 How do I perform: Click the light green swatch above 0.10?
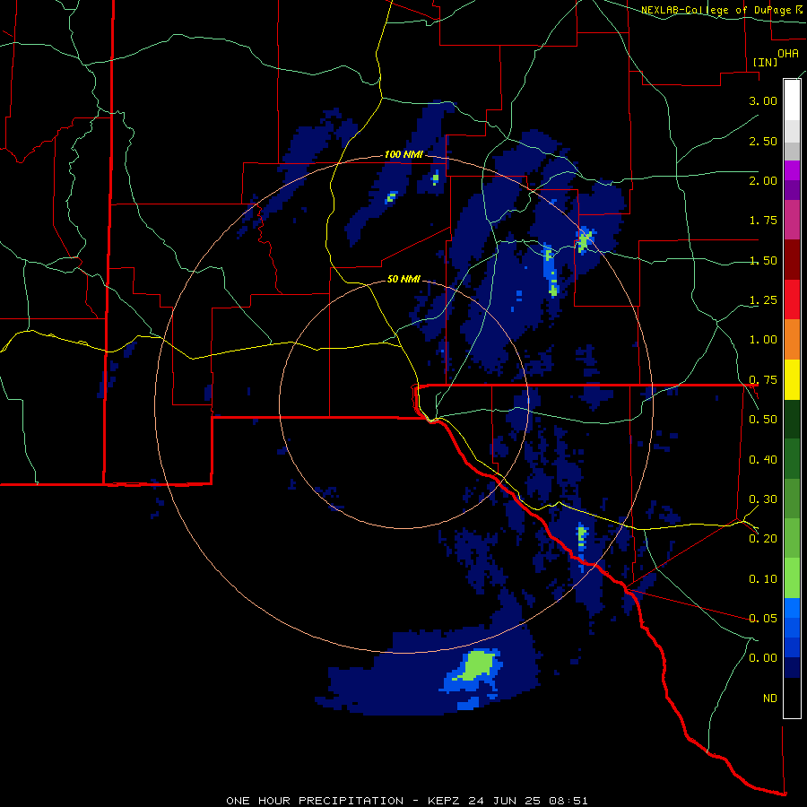tap(792, 578)
